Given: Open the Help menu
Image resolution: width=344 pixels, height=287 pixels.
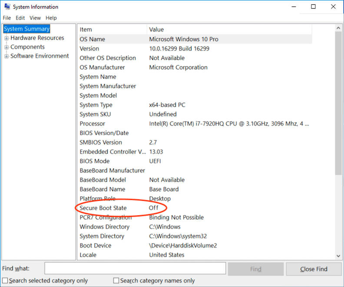Looking at the screenshot, I should [x=51, y=18].
